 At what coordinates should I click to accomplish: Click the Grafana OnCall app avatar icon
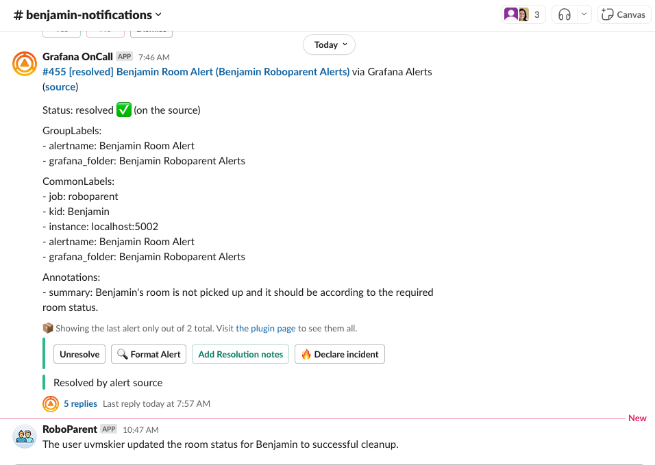point(24,64)
